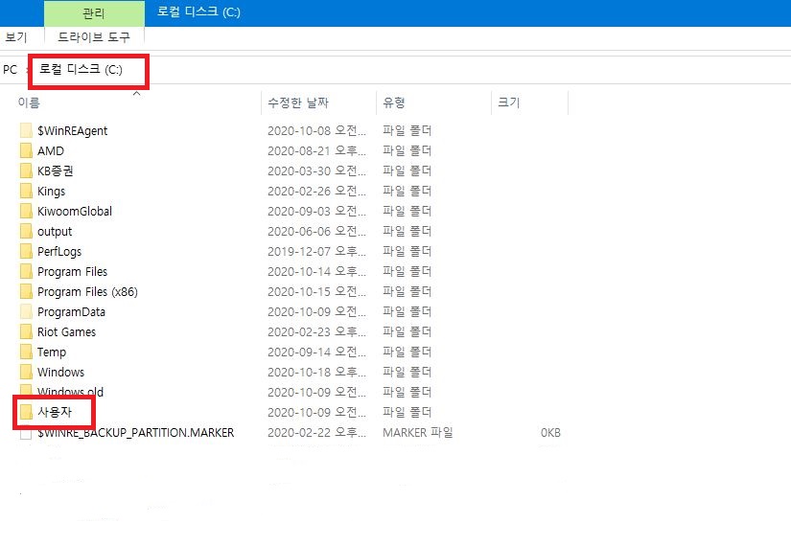791x546 pixels.
Task: Click the 사용자 folder icon
Action: [26, 413]
